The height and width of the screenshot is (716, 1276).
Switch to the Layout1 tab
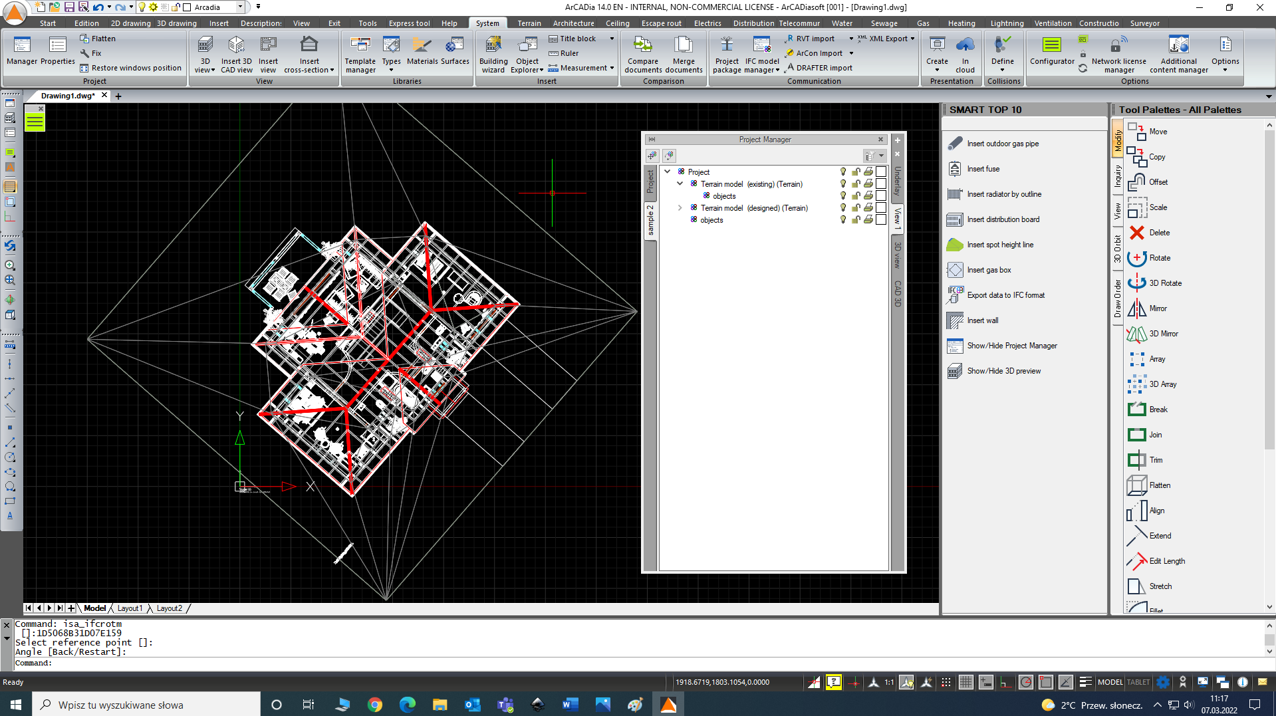click(x=130, y=608)
